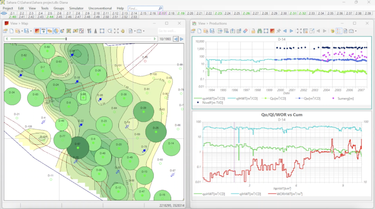Image resolution: width=375 pixels, height=209 pixels.
Task: Toggle the well labels display button
Action: (50, 31)
